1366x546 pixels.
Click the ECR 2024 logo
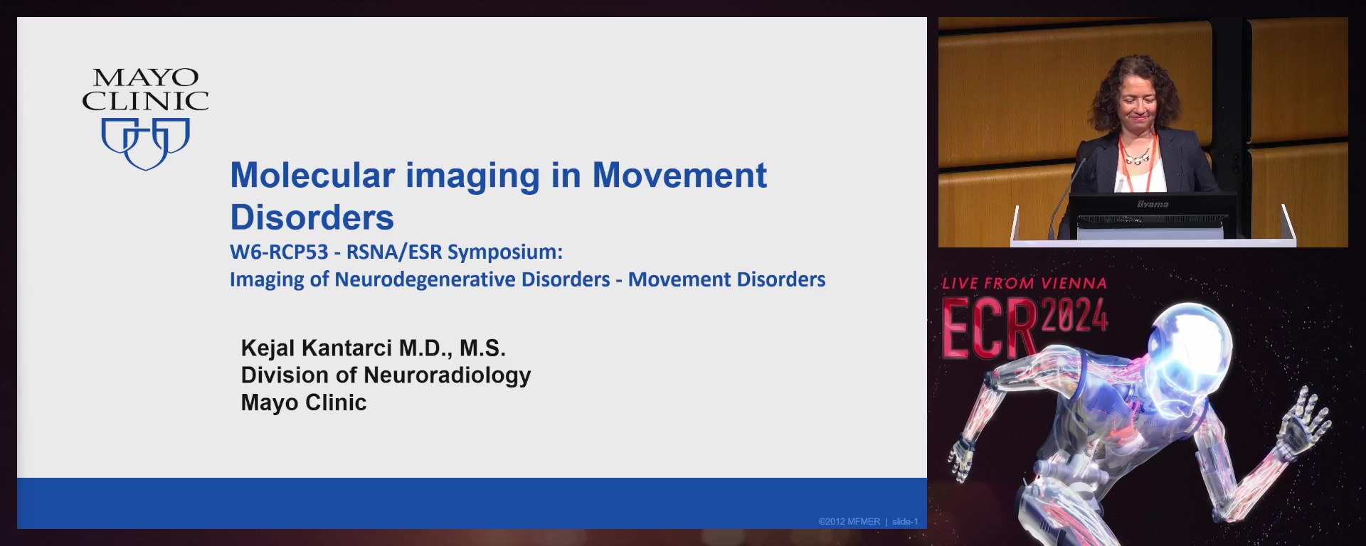(1024, 327)
